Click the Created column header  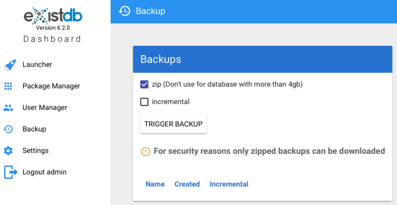click(x=187, y=184)
